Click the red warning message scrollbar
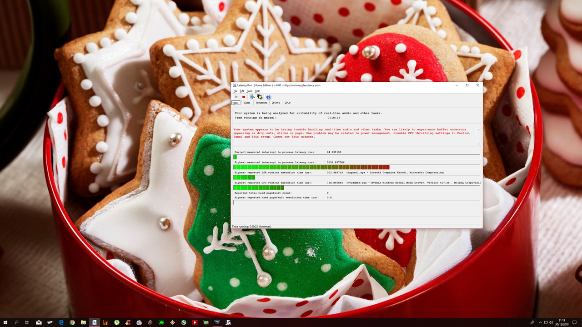The width and height of the screenshot is (582, 327). point(478,136)
